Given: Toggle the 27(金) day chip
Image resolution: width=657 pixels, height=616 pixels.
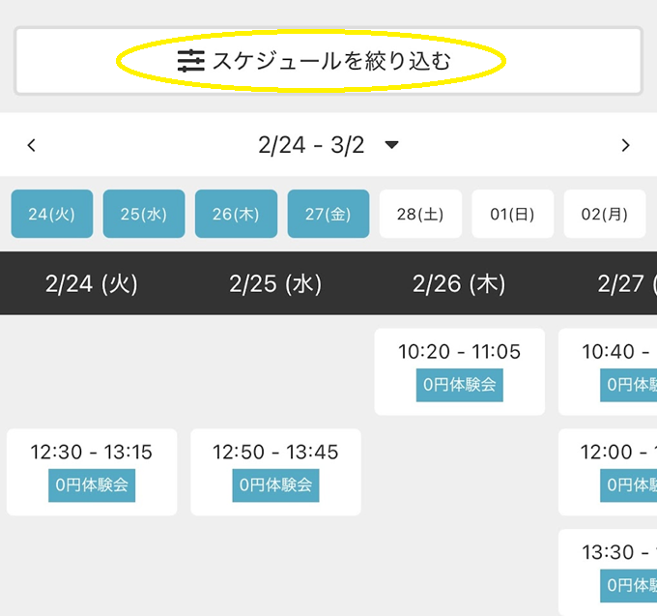Looking at the screenshot, I should pyautogui.click(x=328, y=214).
